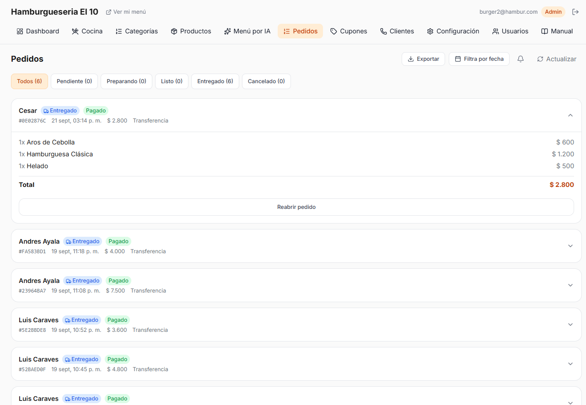Viewport: 586px width, 405px height.
Task: Click the Usuarios people icon
Action: pyautogui.click(x=495, y=31)
